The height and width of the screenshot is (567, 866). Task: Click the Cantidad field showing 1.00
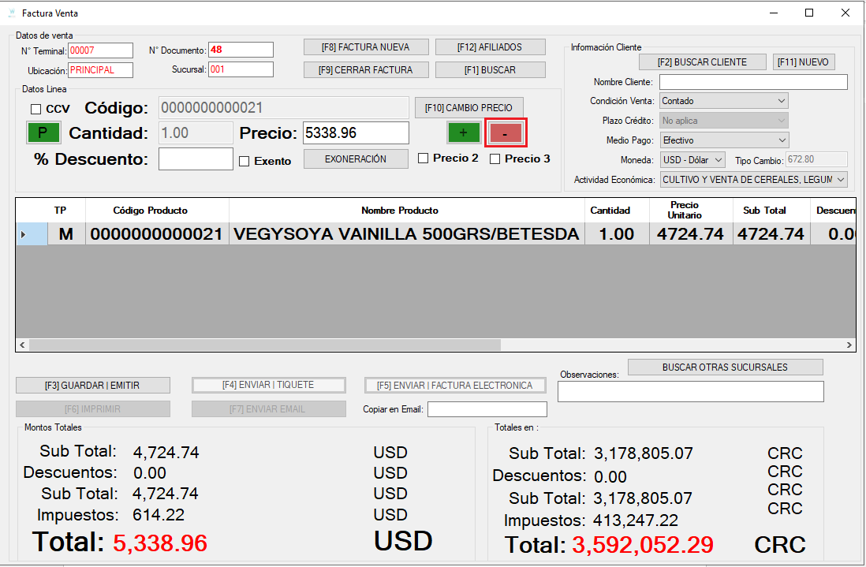(196, 133)
